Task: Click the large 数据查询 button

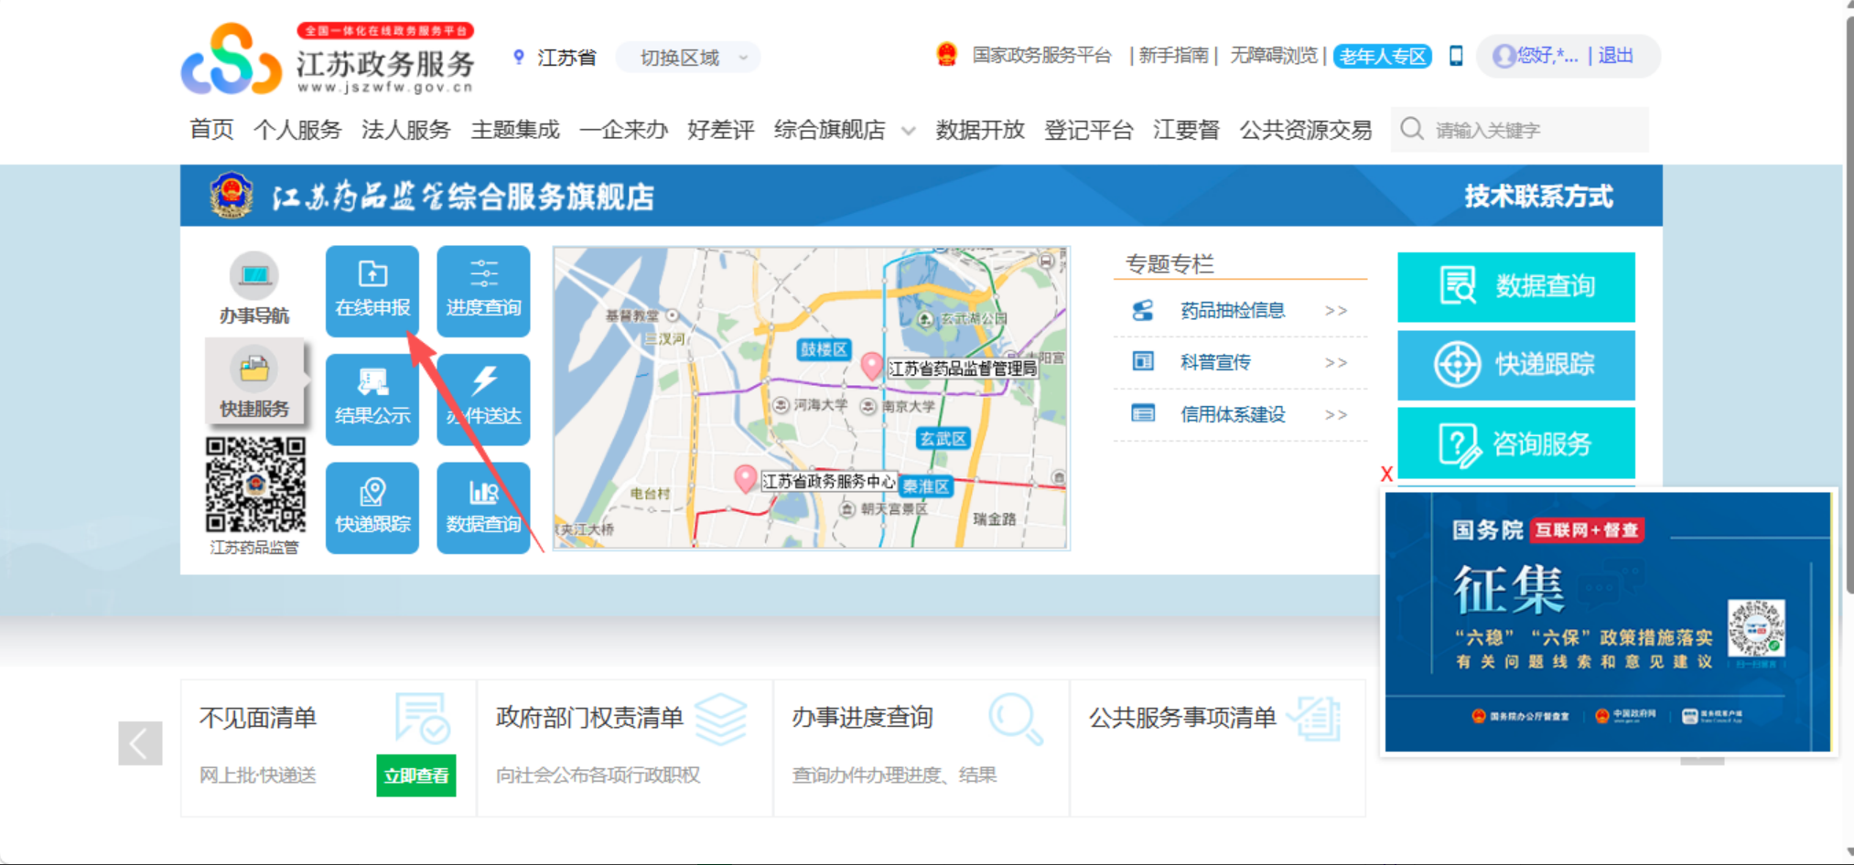Action: (x=1516, y=286)
